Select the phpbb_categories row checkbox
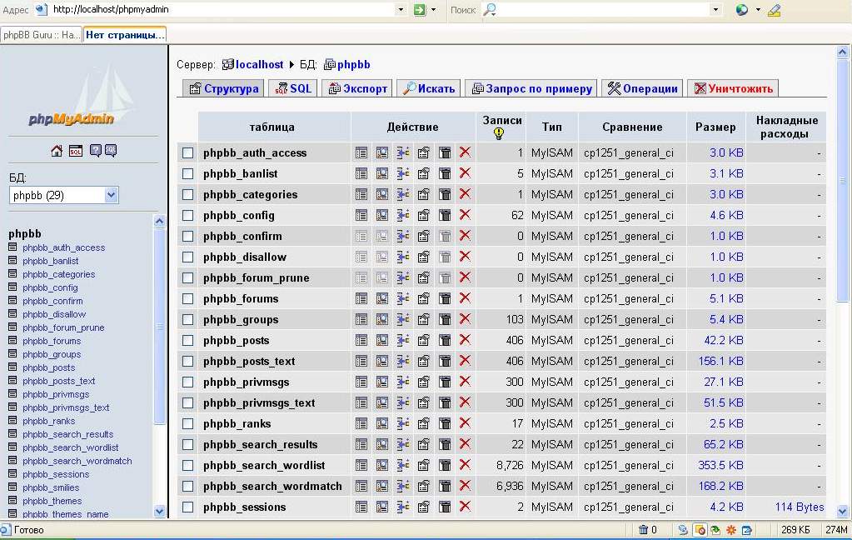This screenshot has height=540, width=852. [x=188, y=195]
